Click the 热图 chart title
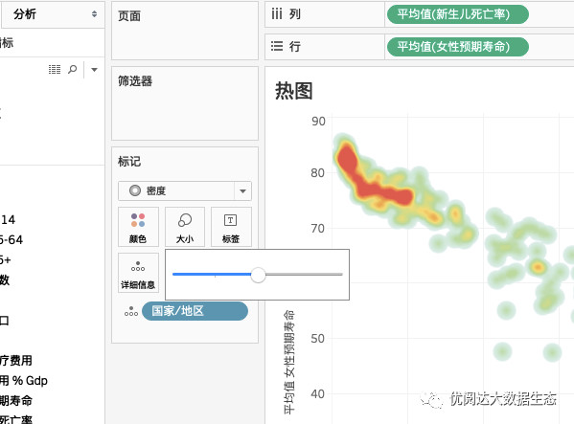This screenshot has height=424, width=574. coord(293,91)
